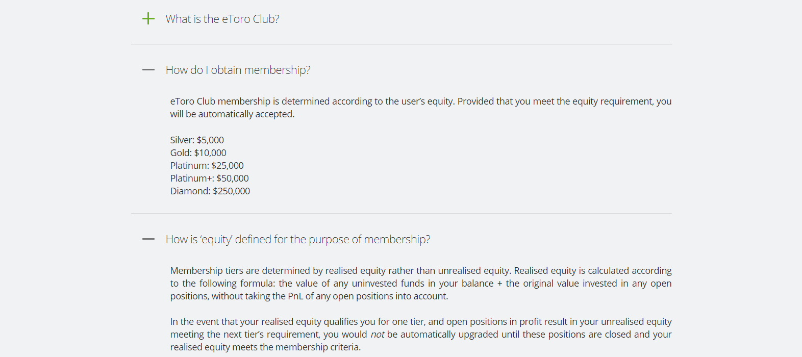This screenshot has width=802, height=357.
Task: Click the 'Diamond: $250,000' tier line
Action: 210,190
